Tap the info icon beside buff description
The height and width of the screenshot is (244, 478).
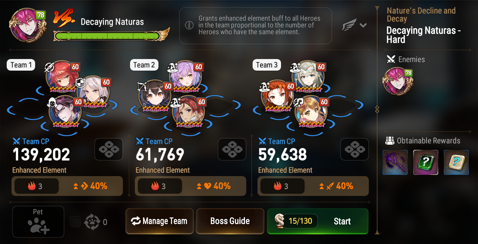click(x=189, y=25)
